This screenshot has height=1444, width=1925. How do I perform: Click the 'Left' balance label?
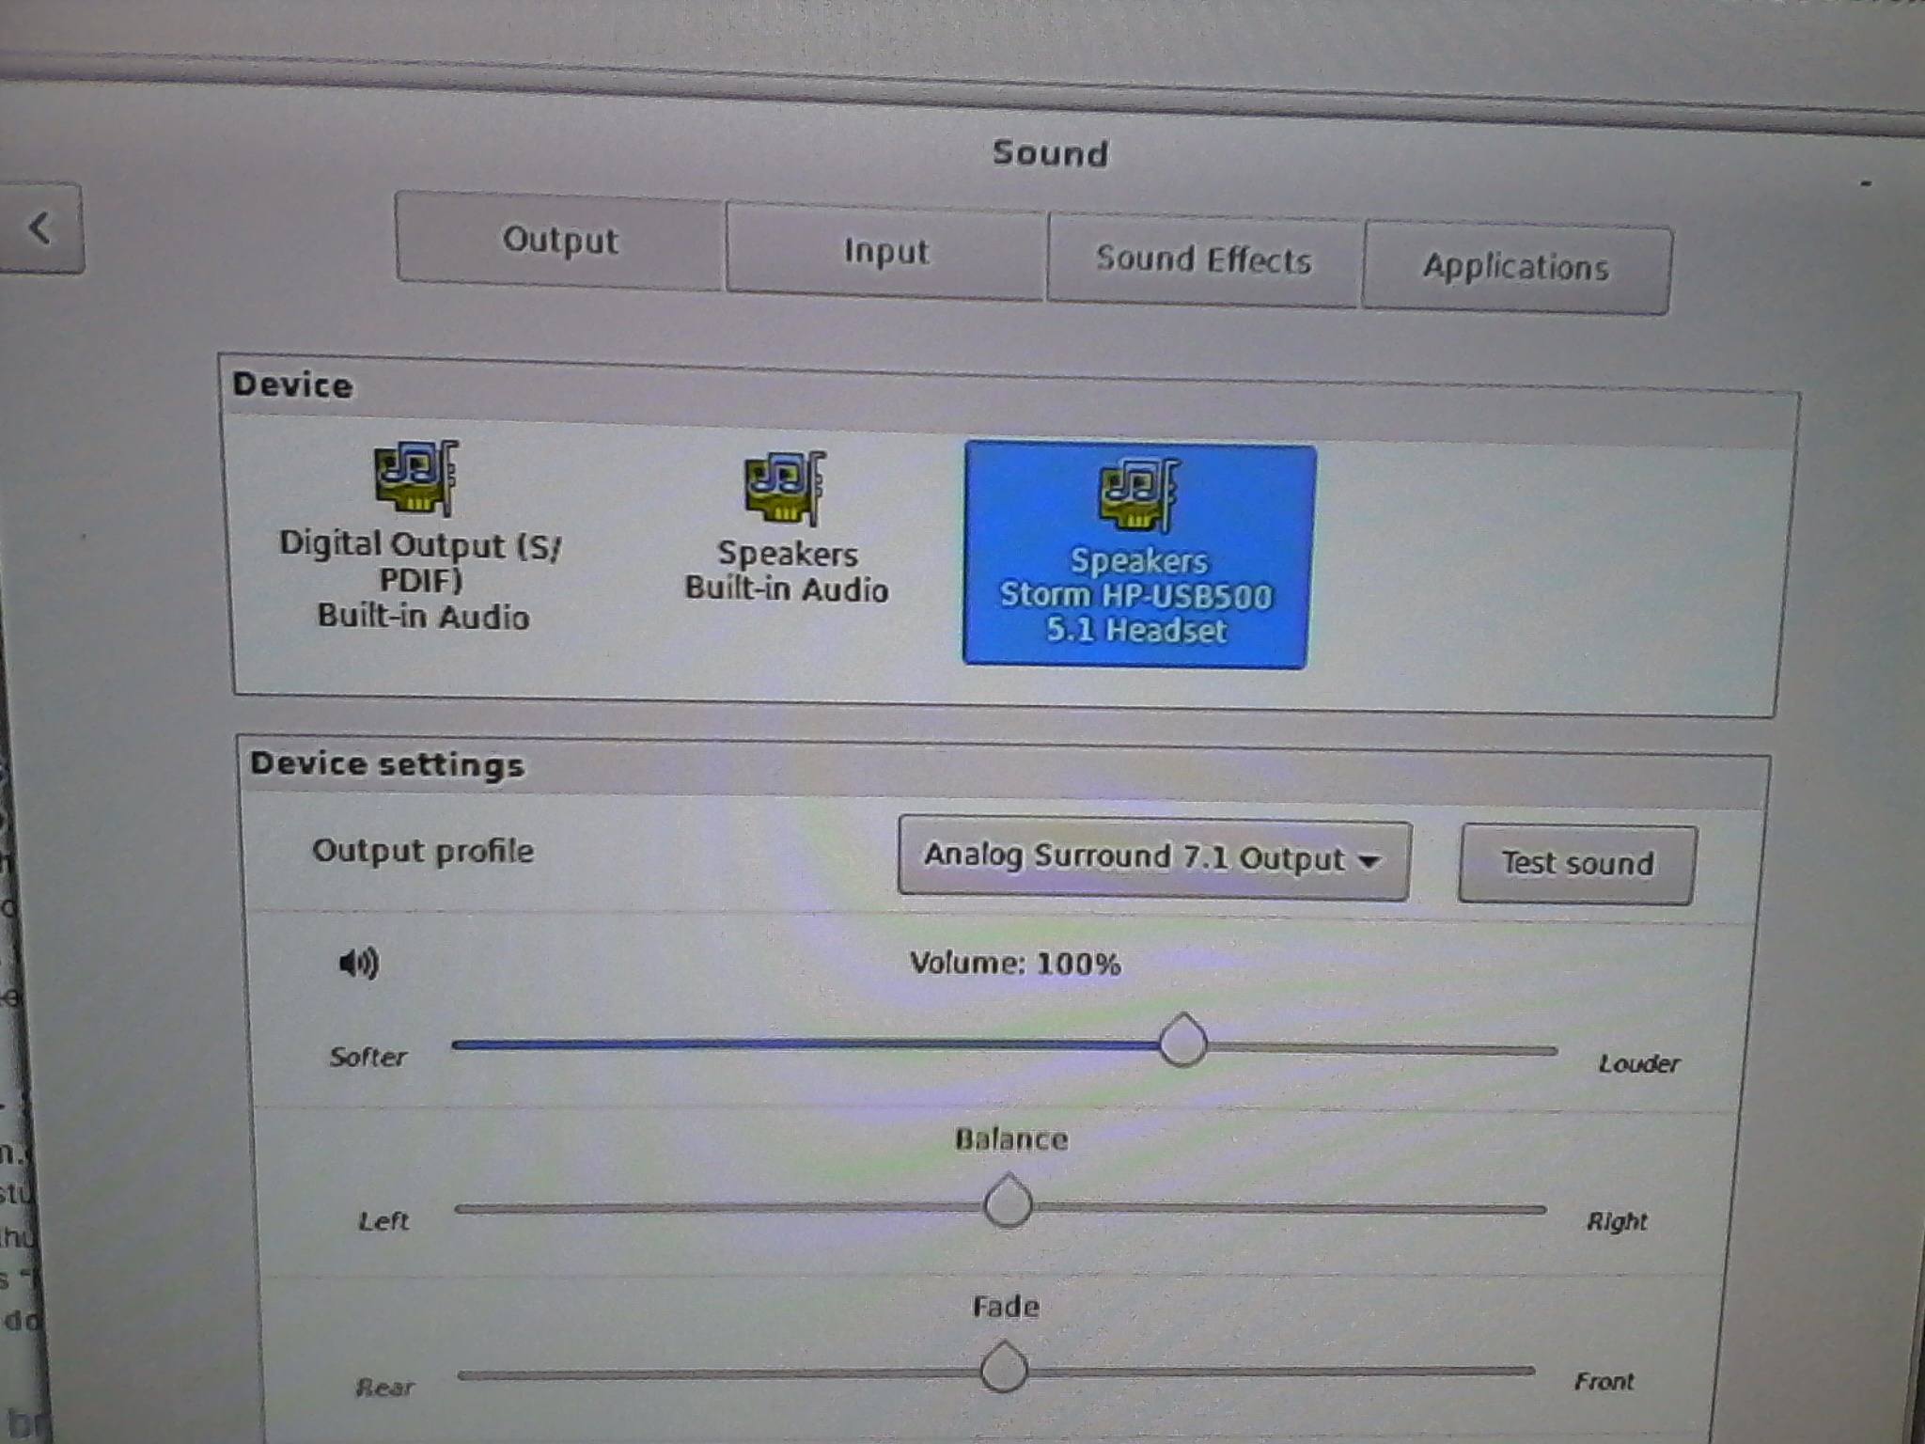383,1221
